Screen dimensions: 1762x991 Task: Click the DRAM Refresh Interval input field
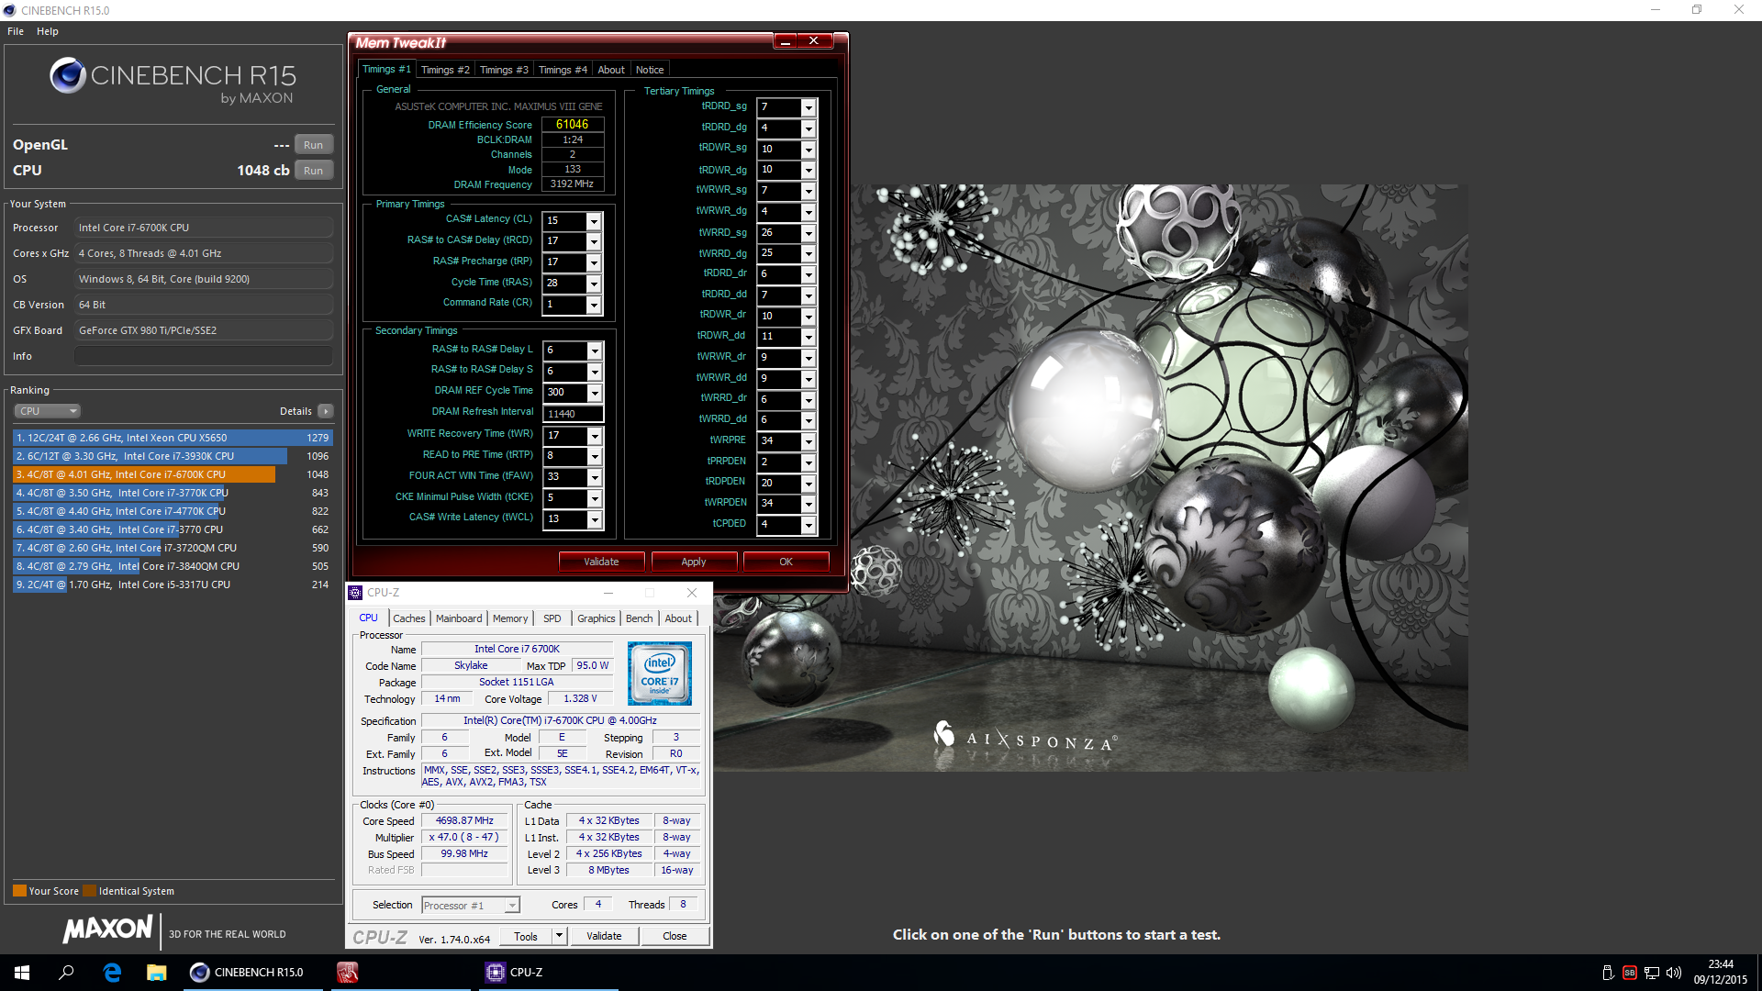click(x=573, y=414)
